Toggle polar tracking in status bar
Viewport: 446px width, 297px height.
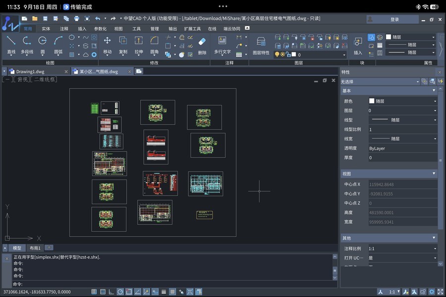[x=120, y=292]
